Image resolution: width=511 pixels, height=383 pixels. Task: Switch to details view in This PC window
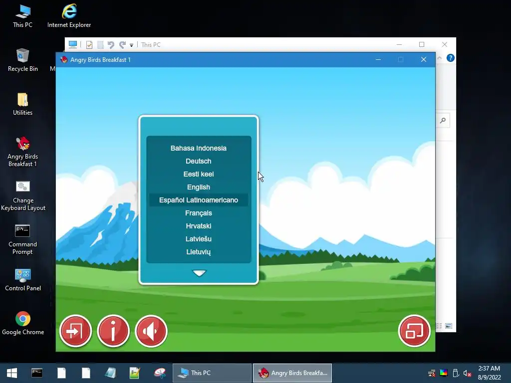click(439, 326)
